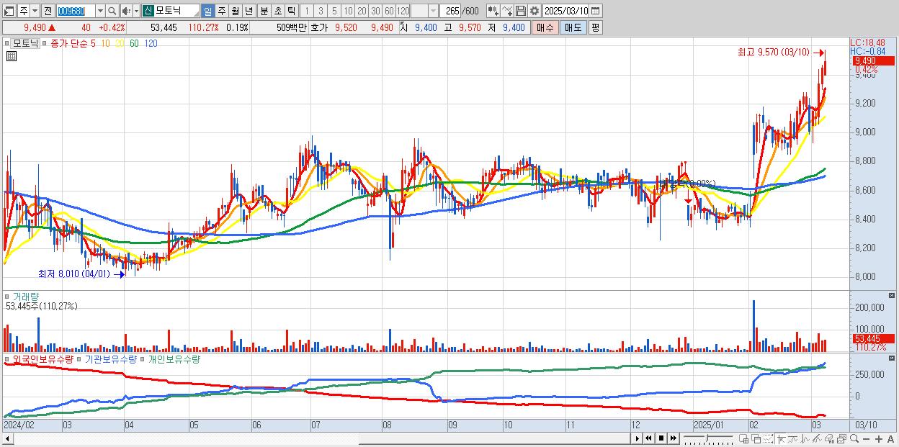Viewport: 899px width, 447px height.
Task: Expand the dropdown arrow beside the speaker icon
Action: point(136,11)
